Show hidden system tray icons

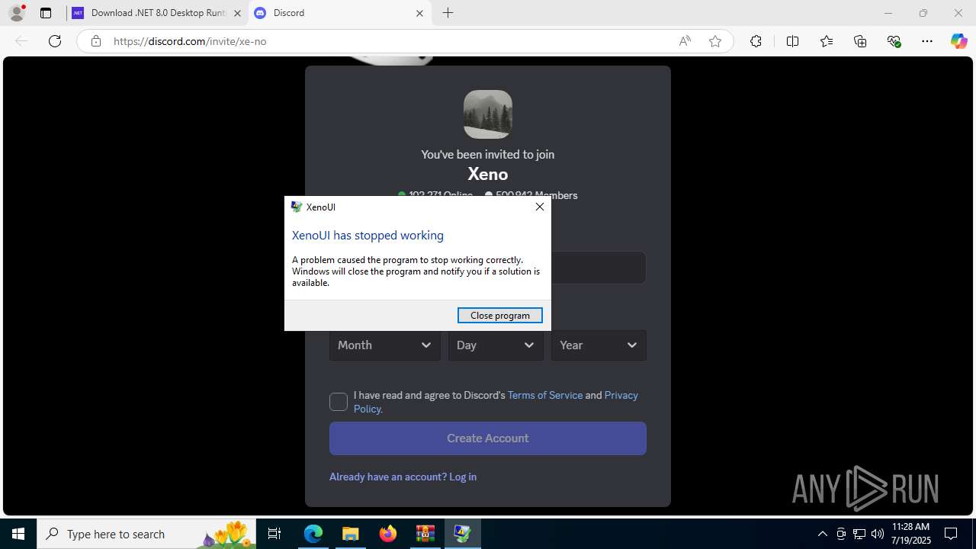tap(822, 534)
